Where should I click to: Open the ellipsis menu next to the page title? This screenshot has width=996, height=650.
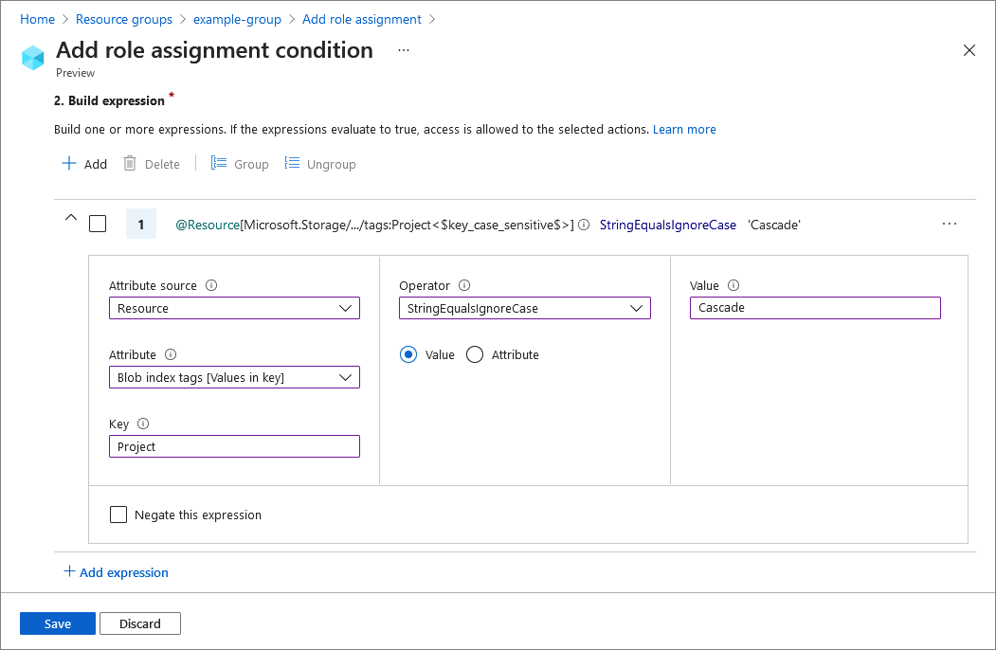tap(404, 50)
